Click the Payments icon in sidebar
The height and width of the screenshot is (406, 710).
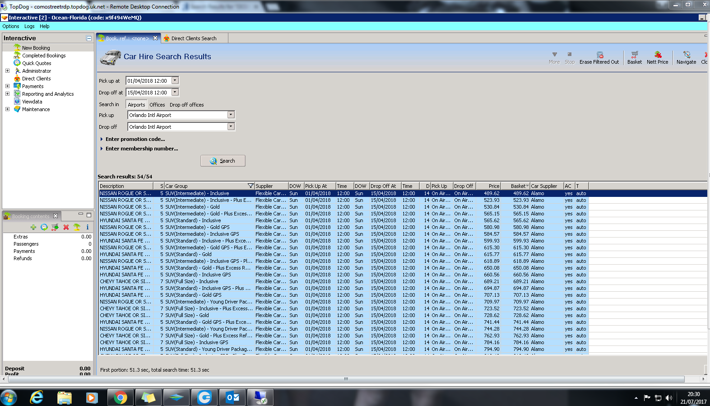pos(17,86)
